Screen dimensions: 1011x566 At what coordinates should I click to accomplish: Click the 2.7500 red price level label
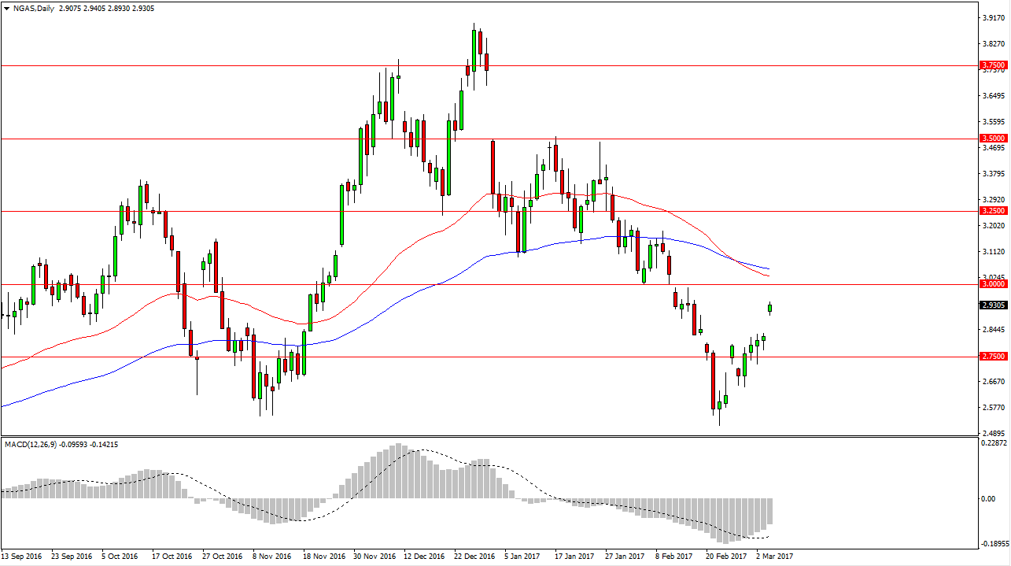tap(994, 357)
